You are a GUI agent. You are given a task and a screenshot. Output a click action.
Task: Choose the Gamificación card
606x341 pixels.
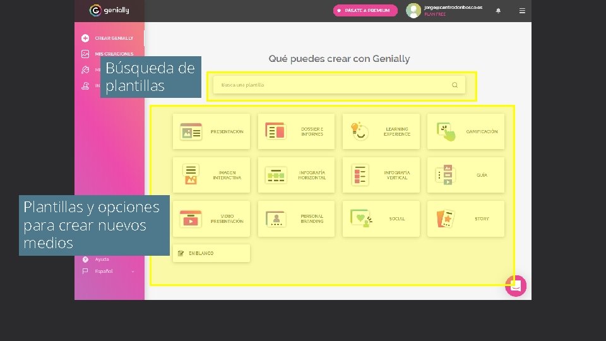tap(466, 131)
